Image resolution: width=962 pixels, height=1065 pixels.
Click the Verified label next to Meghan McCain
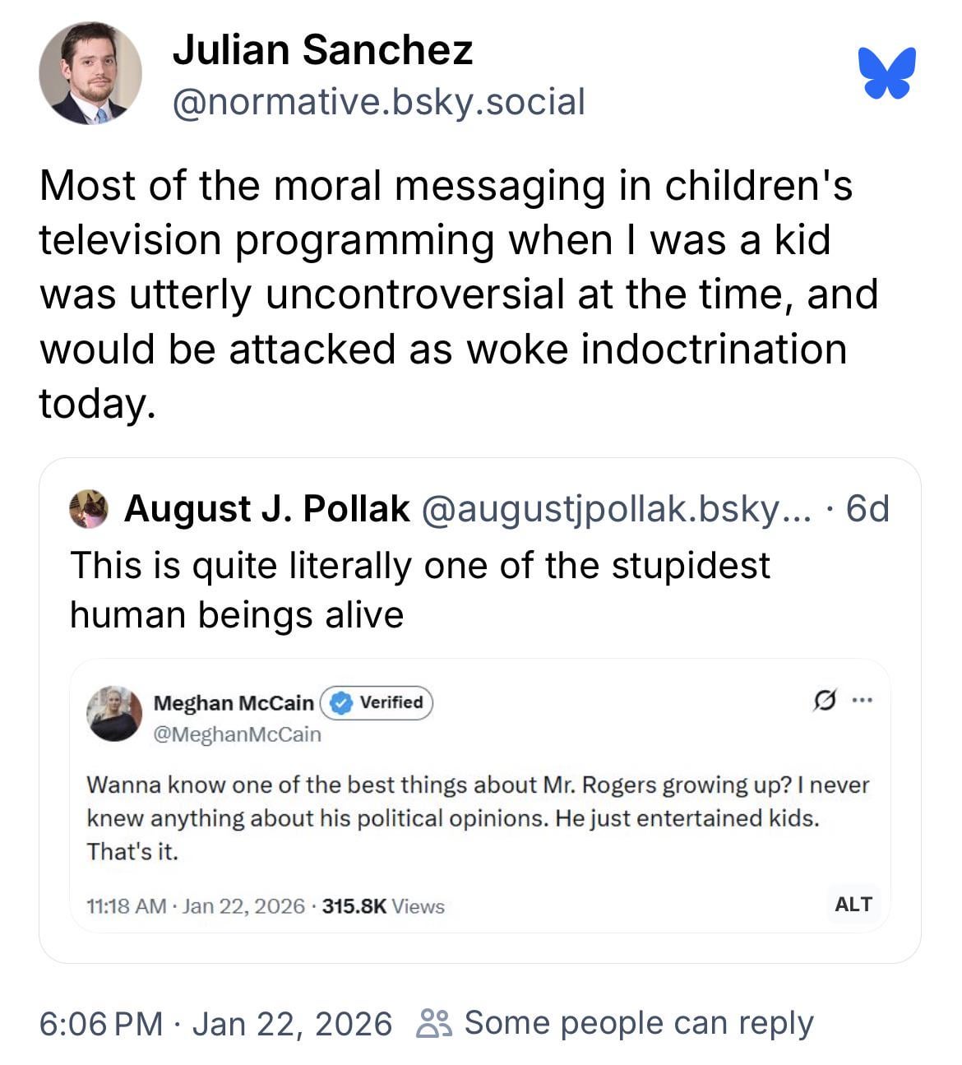[x=391, y=703]
